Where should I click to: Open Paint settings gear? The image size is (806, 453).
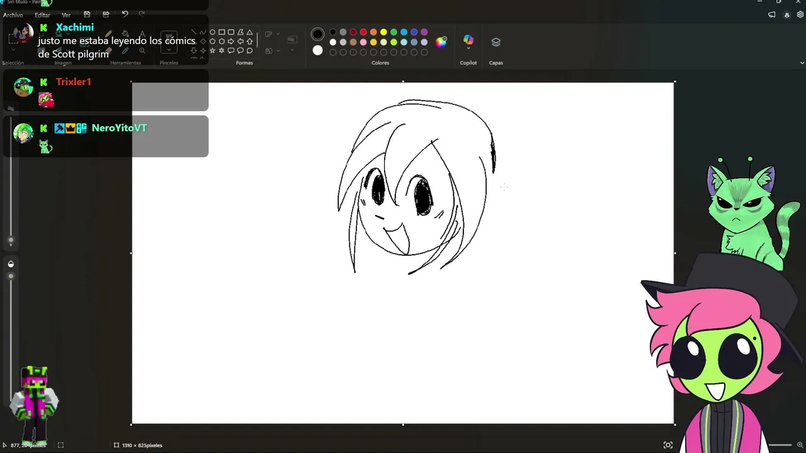[x=800, y=14]
